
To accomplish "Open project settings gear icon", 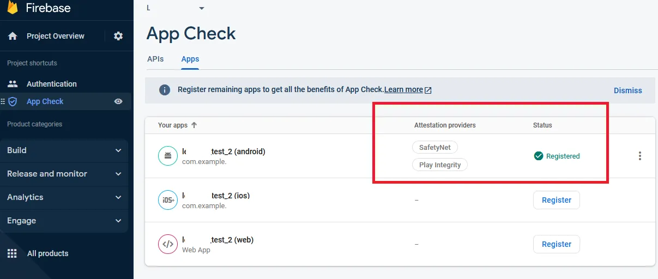I will (x=118, y=36).
